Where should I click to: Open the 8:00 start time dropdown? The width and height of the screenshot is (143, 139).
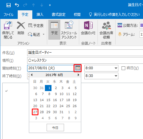(116, 68)
